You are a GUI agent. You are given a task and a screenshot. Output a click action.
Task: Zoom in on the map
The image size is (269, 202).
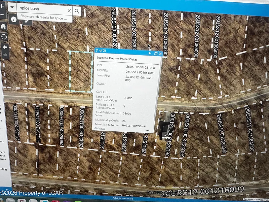(2, 6)
